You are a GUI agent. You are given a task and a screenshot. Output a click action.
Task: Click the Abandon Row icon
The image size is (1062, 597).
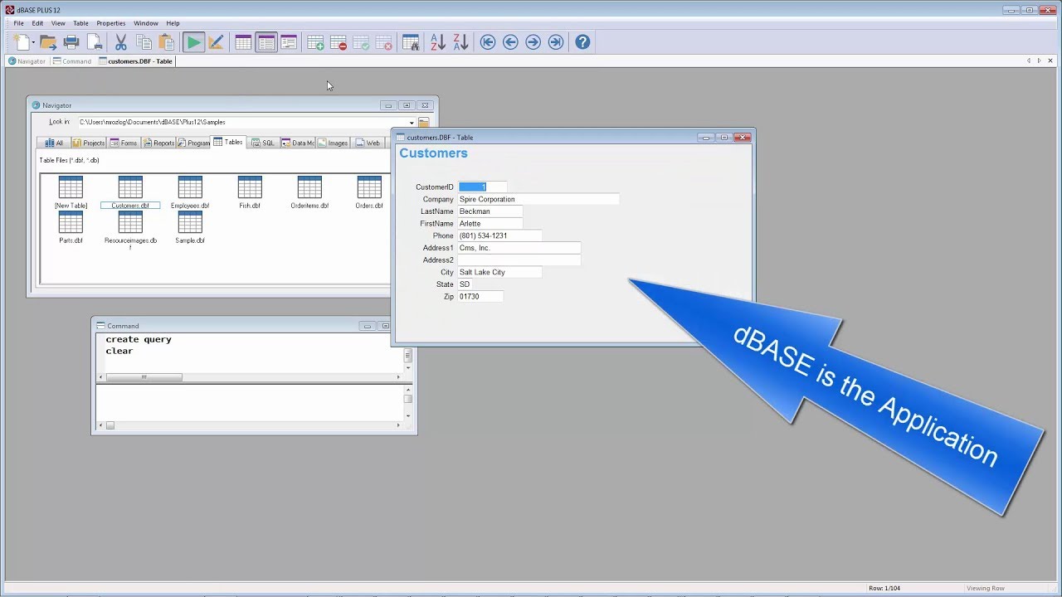[x=383, y=42]
